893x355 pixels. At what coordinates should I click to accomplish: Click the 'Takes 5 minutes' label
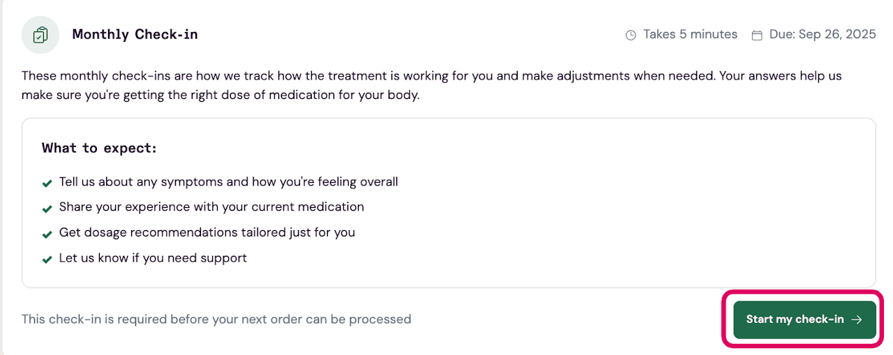click(690, 34)
